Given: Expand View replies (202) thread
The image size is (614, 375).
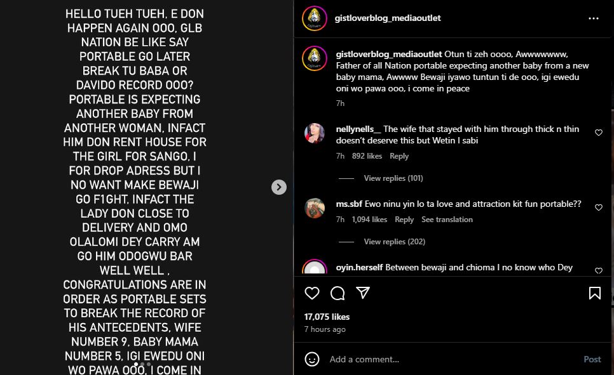Looking at the screenshot, I should (x=394, y=242).
